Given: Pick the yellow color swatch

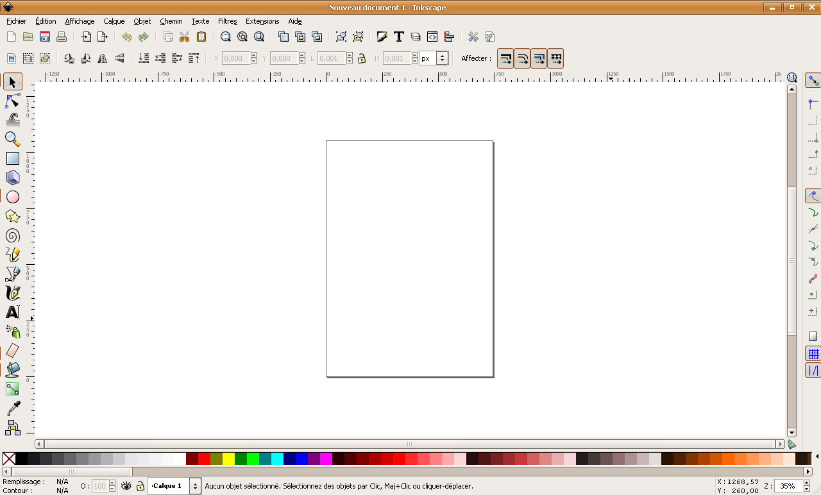Looking at the screenshot, I should (x=228, y=458).
